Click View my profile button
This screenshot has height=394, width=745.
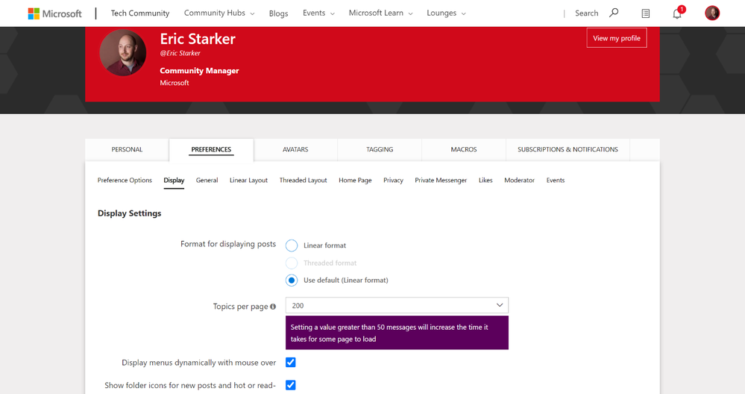(616, 38)
